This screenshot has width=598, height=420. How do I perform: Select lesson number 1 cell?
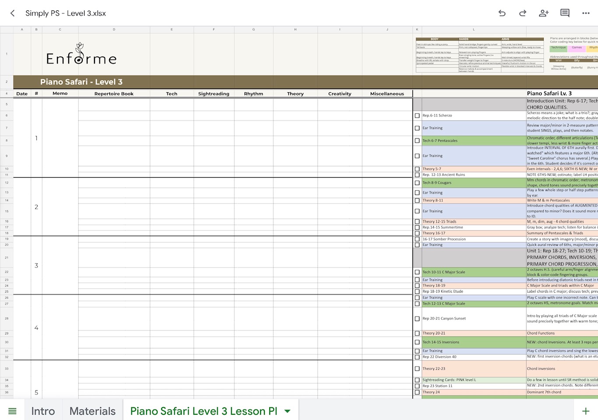(x=36, y=138)
